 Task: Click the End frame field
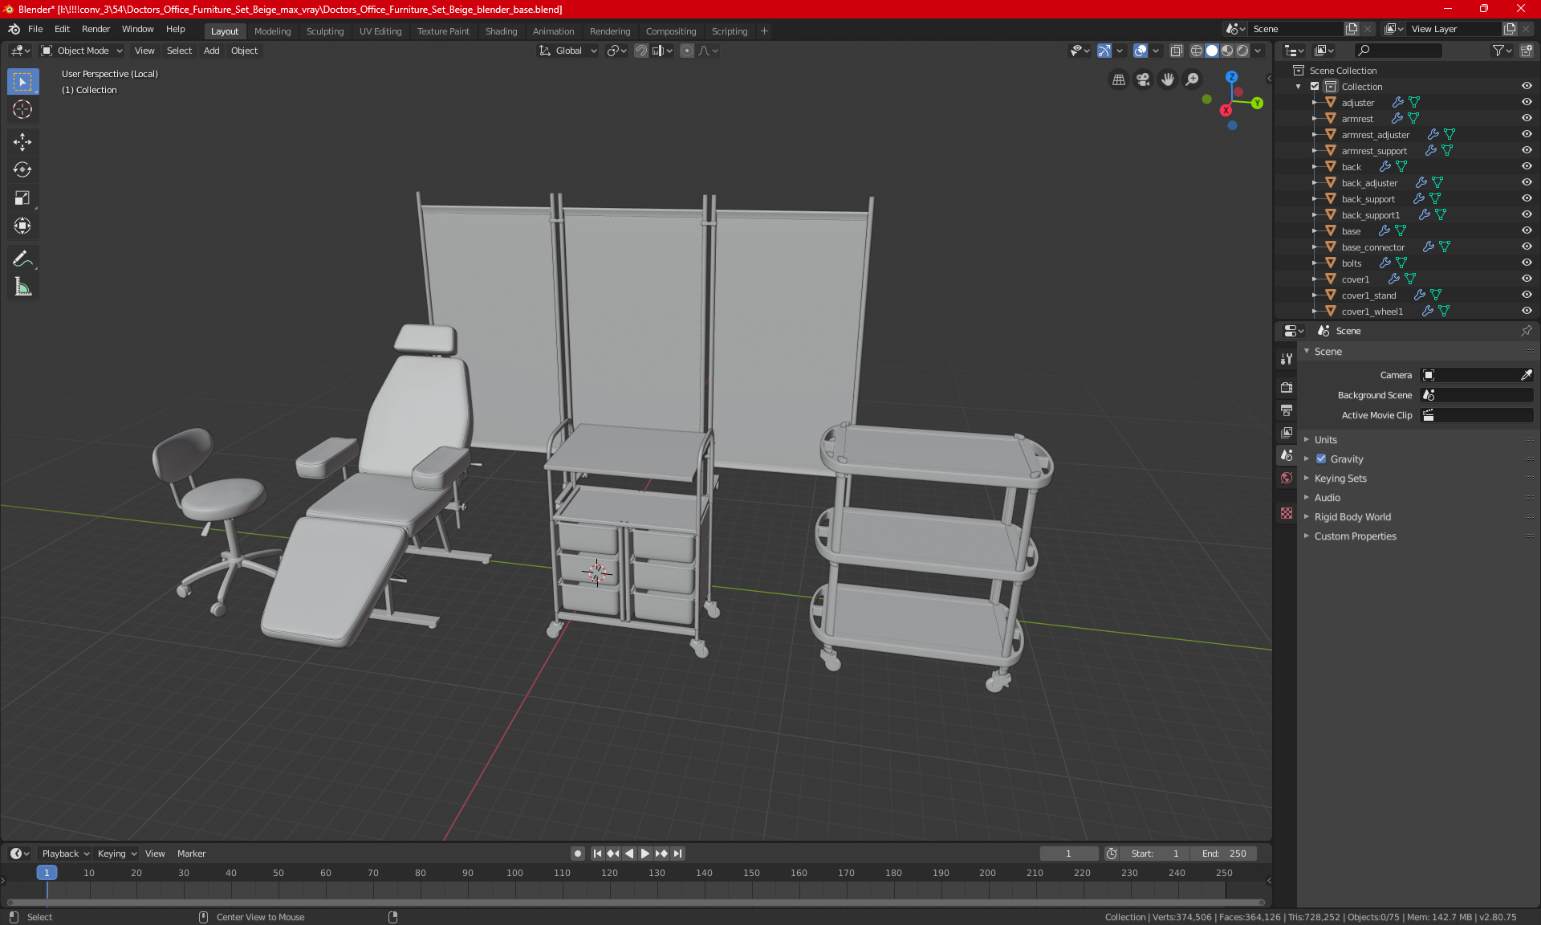coord(1224,854)
